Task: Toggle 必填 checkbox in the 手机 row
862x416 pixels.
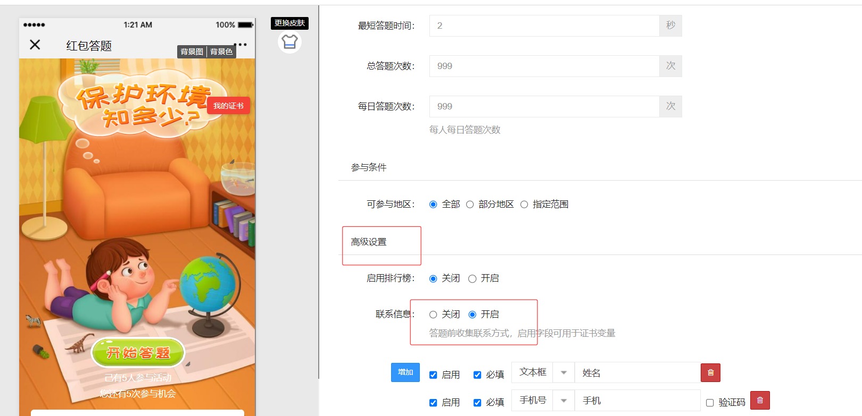Action: pyautogui.click(x=477, y=403)
